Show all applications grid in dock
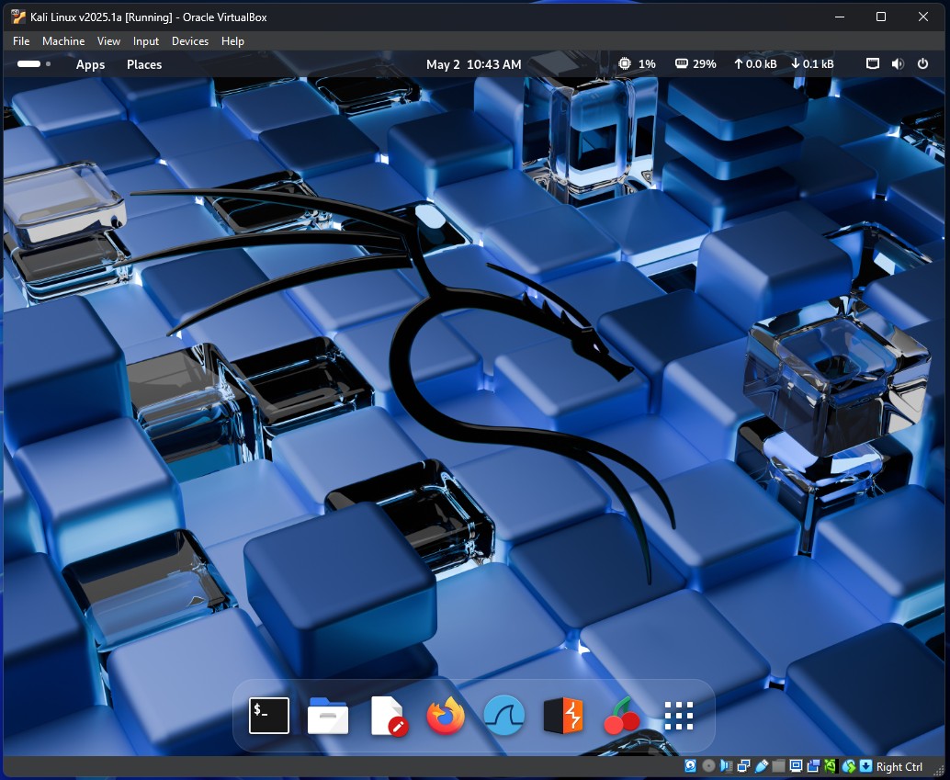Viewport: 950px width, 780px height. [679, 716]
